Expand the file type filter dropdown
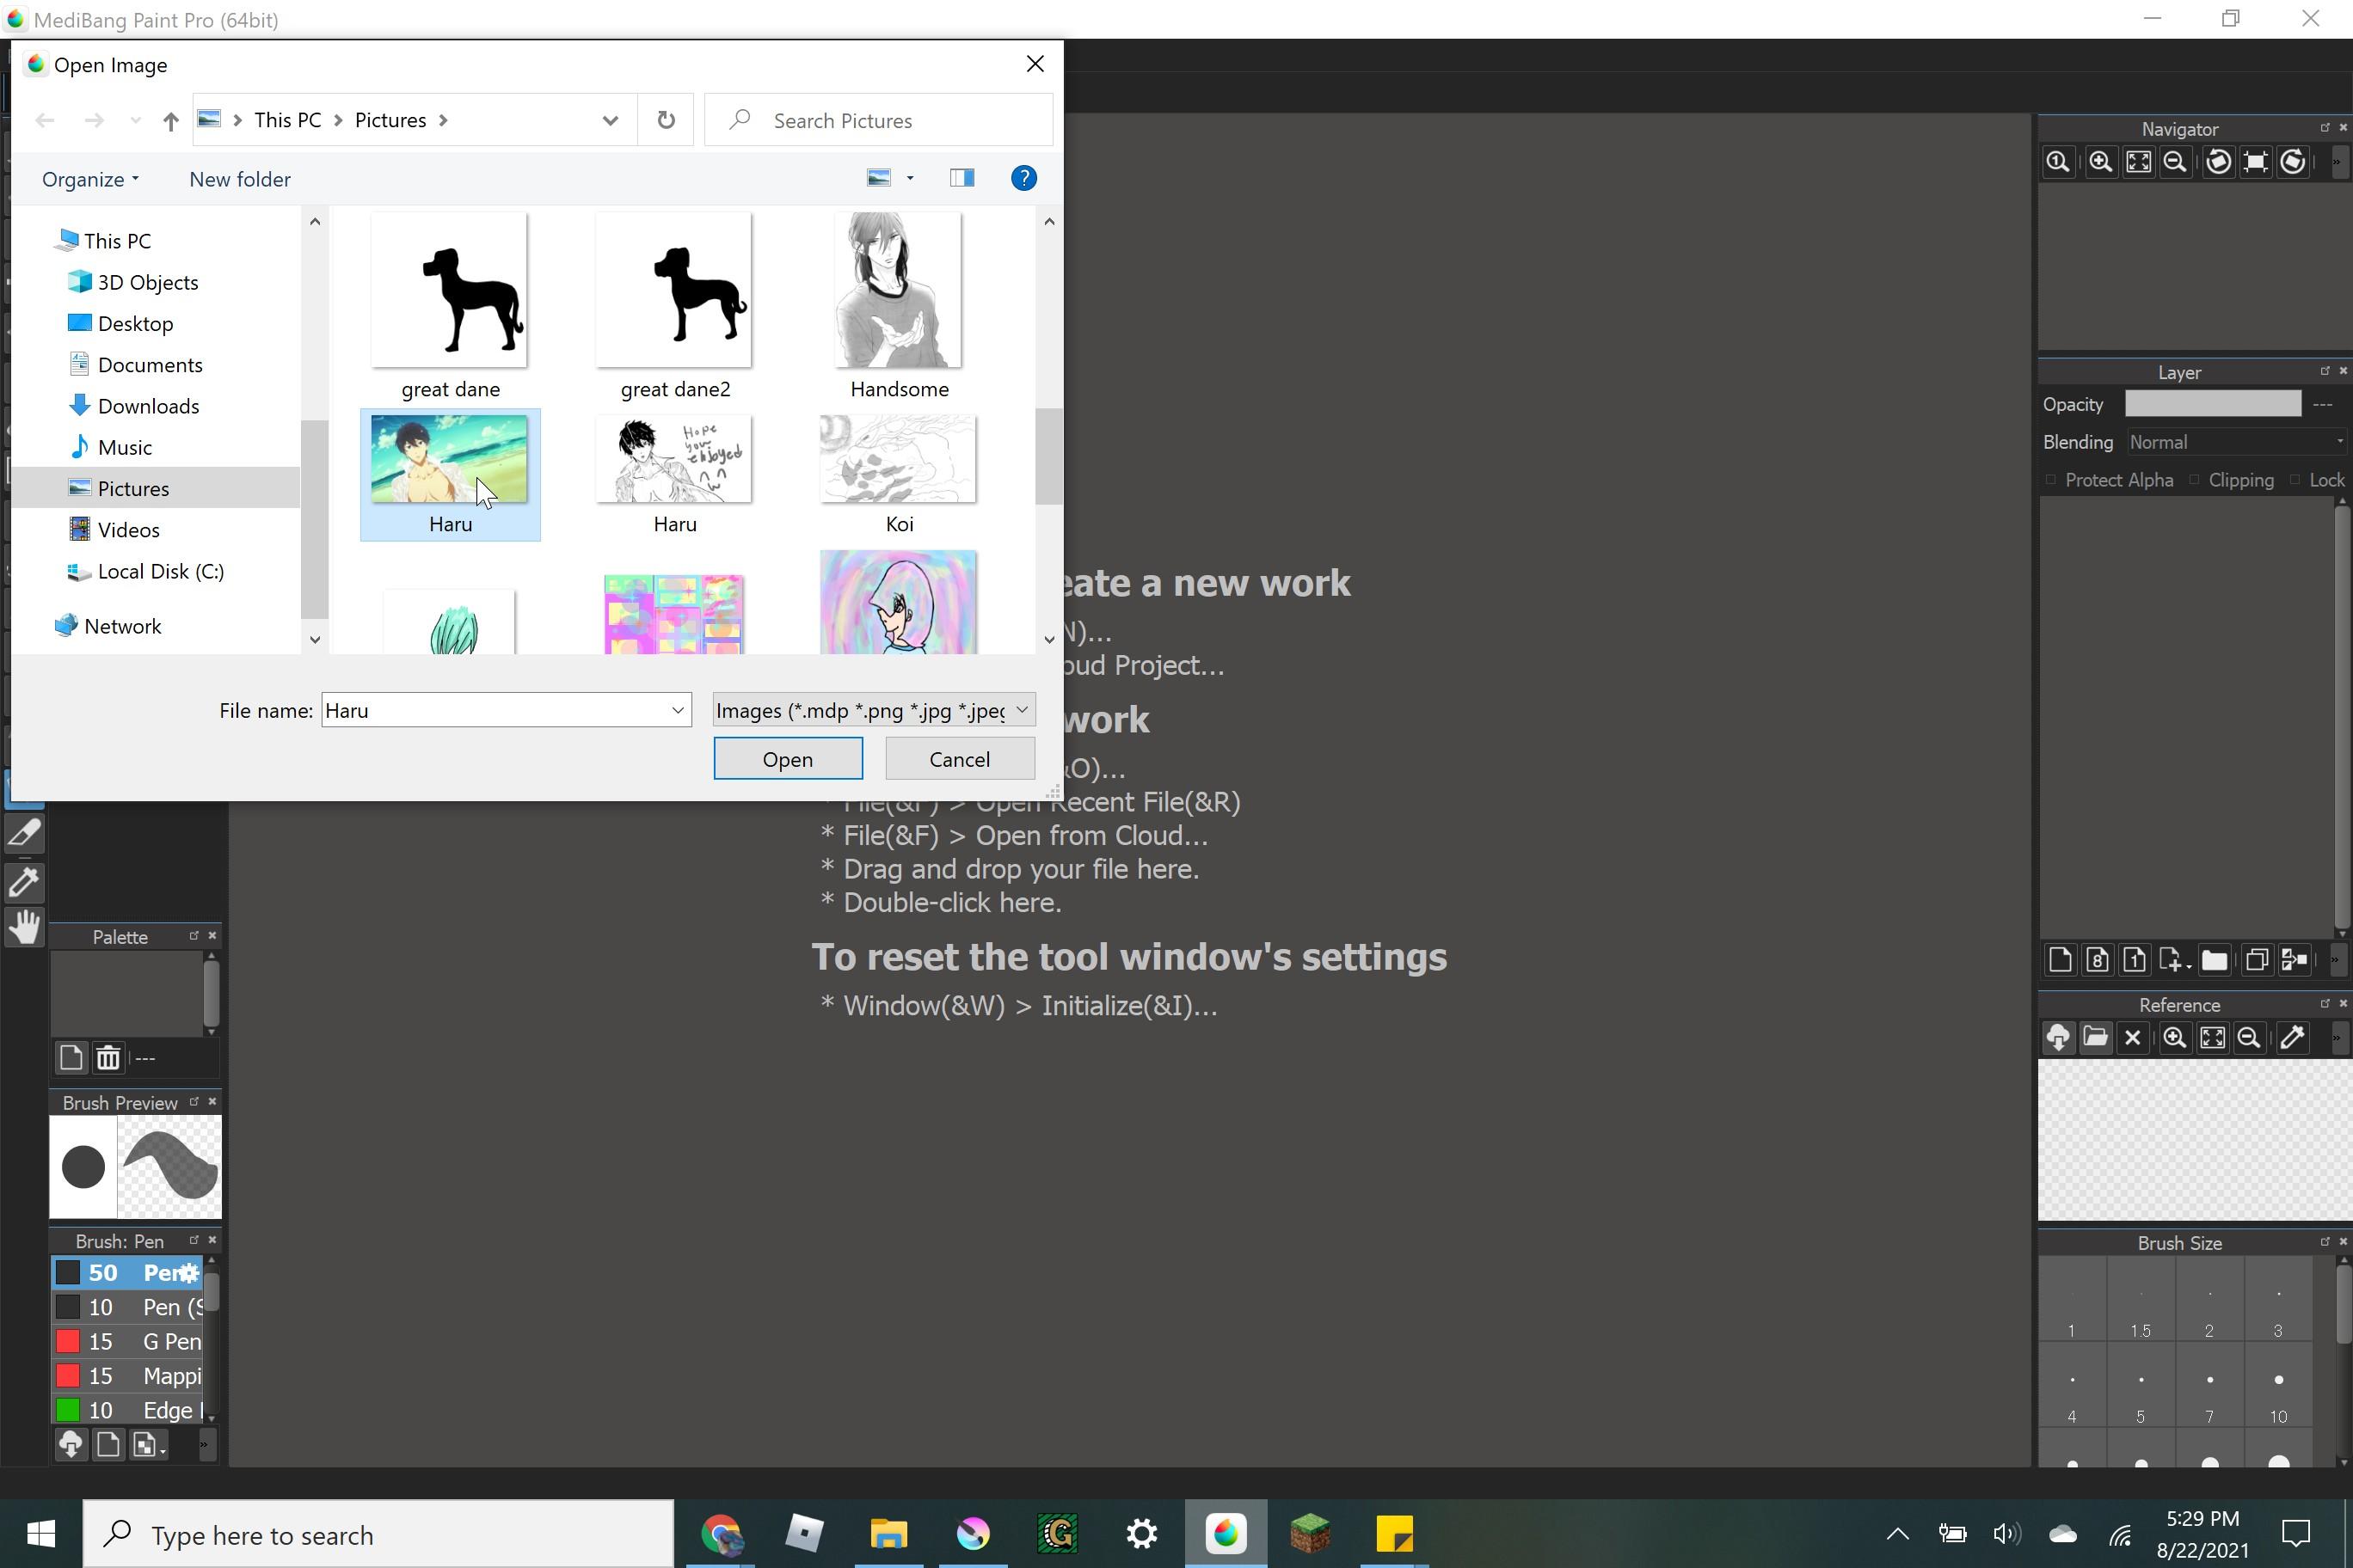Viewport: 2353px width, 1568px height. coord(1022,710)
